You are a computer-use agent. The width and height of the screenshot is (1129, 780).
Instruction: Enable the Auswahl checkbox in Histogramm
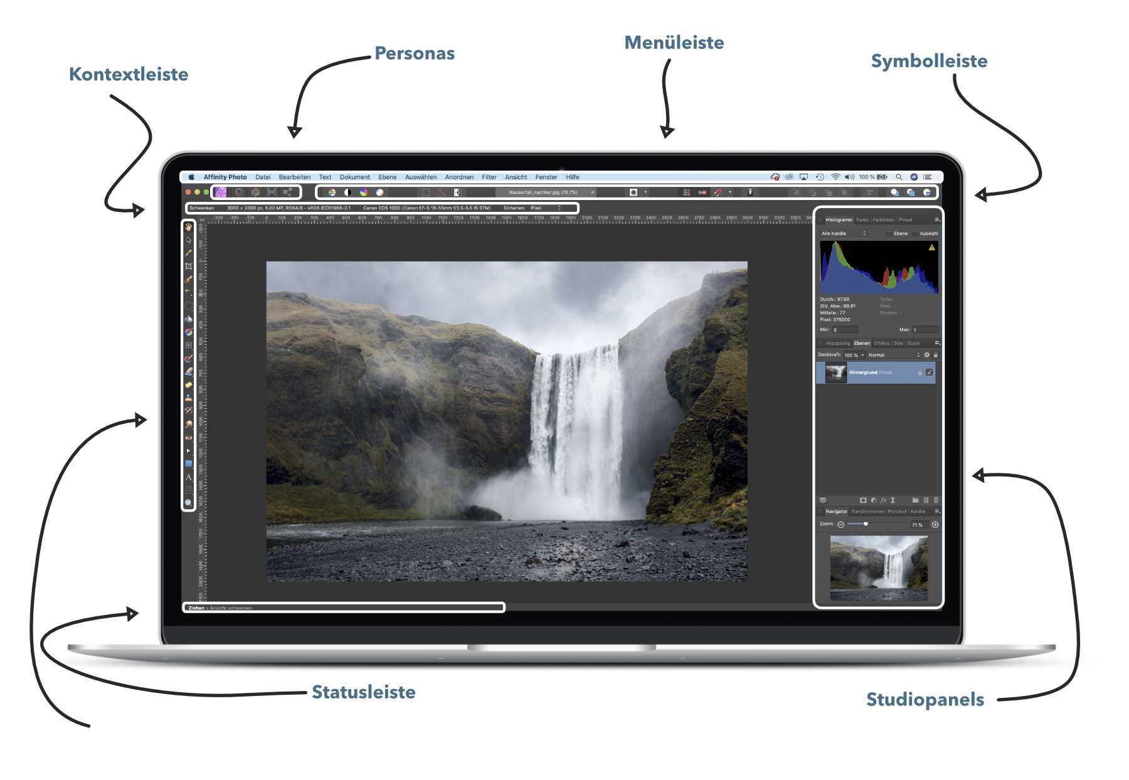coord(915,234)
